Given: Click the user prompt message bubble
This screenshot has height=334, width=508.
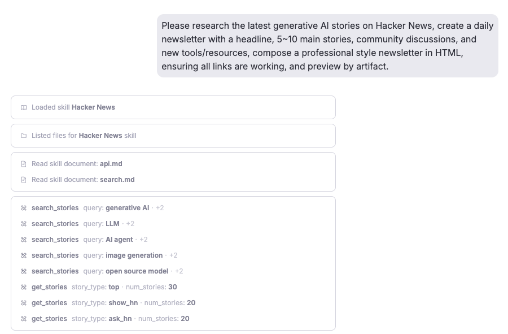Looking at the screenshot, I should click(x=327, y=46).
